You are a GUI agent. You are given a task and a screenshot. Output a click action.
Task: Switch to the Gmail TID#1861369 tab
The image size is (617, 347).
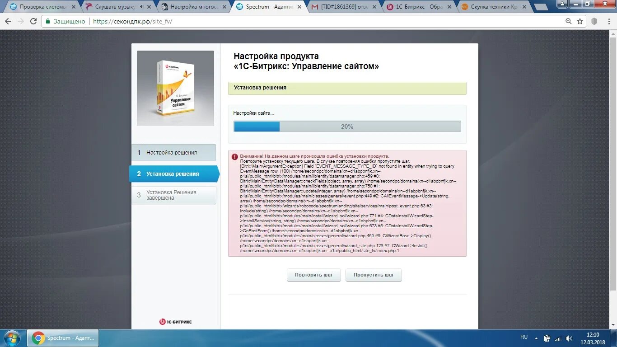[343, 7]
